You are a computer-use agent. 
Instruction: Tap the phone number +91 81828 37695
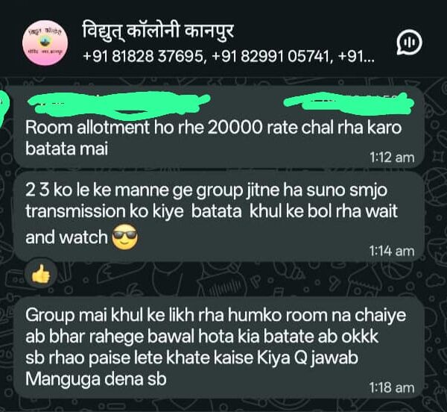144,56
